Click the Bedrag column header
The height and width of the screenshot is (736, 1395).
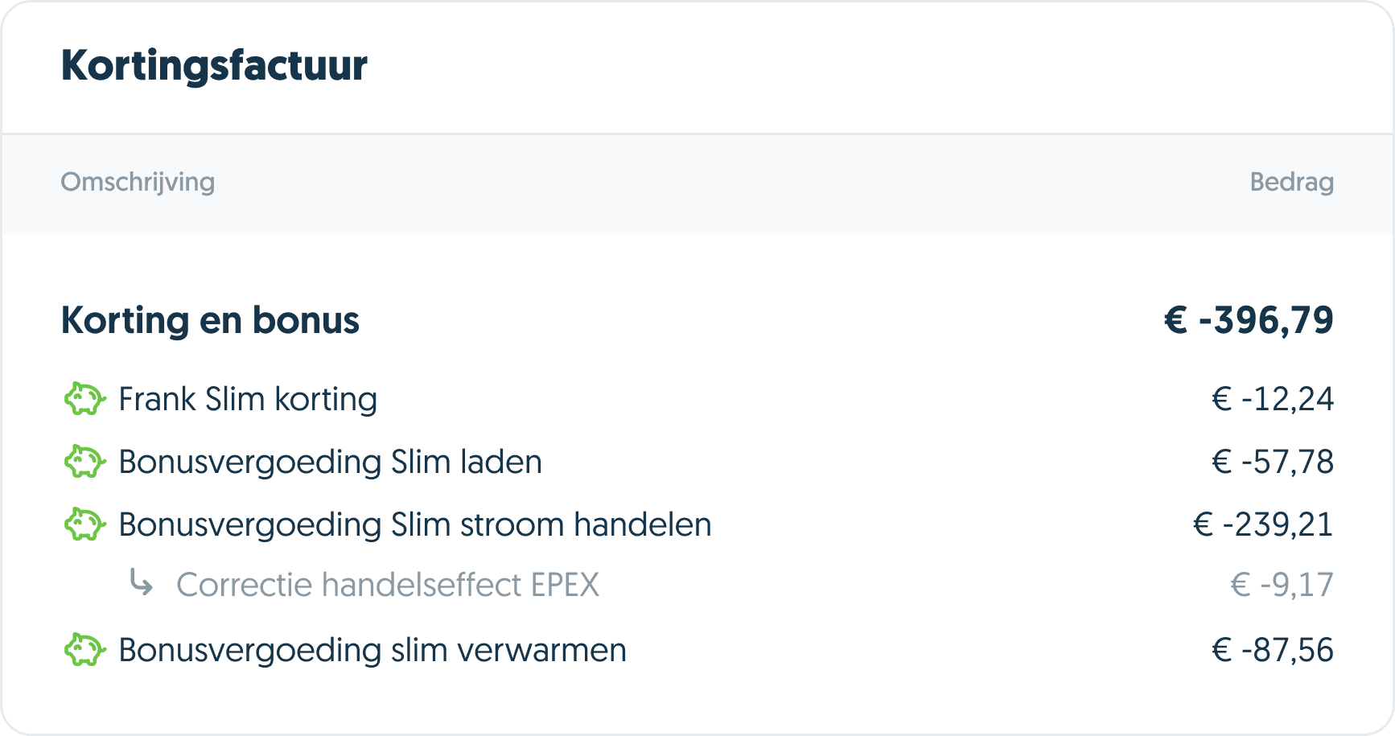point(1291,182)
